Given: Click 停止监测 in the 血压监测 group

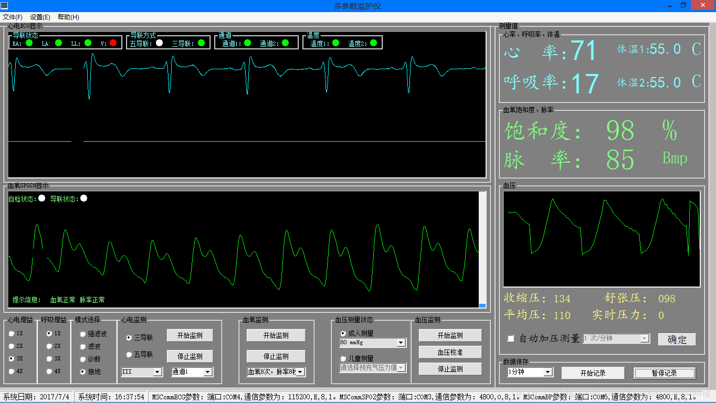Looking at the screenshot, I should (450, 369).
